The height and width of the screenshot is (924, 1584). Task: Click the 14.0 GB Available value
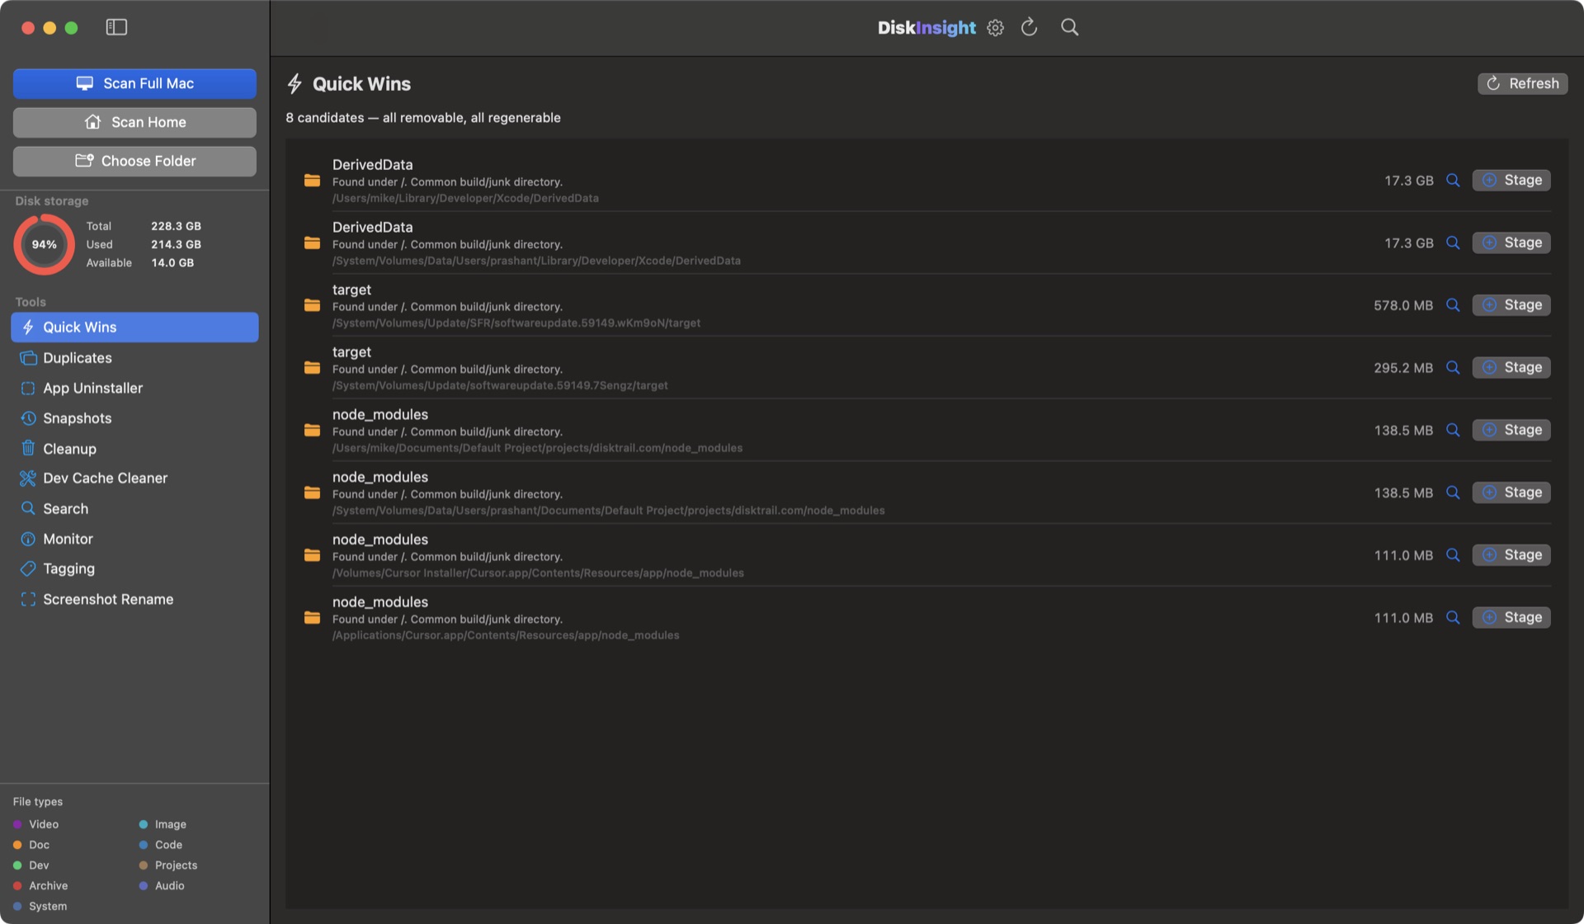click(x=172, y=263)
